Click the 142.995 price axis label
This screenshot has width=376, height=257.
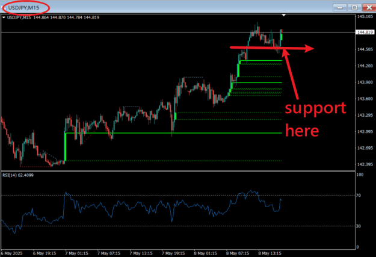365,131
